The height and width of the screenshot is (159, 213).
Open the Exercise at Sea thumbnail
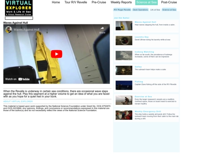point(124,100)
